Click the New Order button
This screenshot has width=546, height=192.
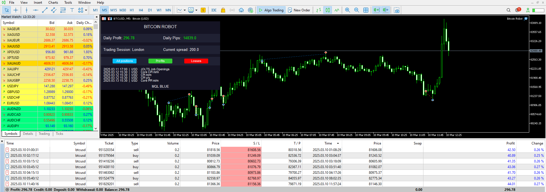coord(299,10)
